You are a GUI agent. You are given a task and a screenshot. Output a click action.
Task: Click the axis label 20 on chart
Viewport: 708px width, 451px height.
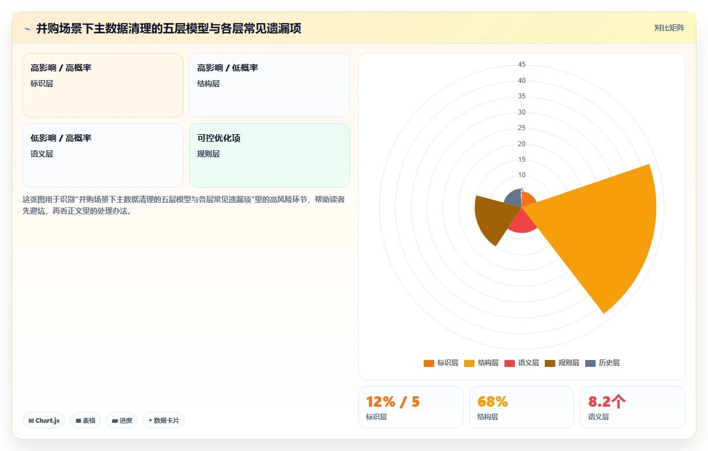(x=522, y=144)
